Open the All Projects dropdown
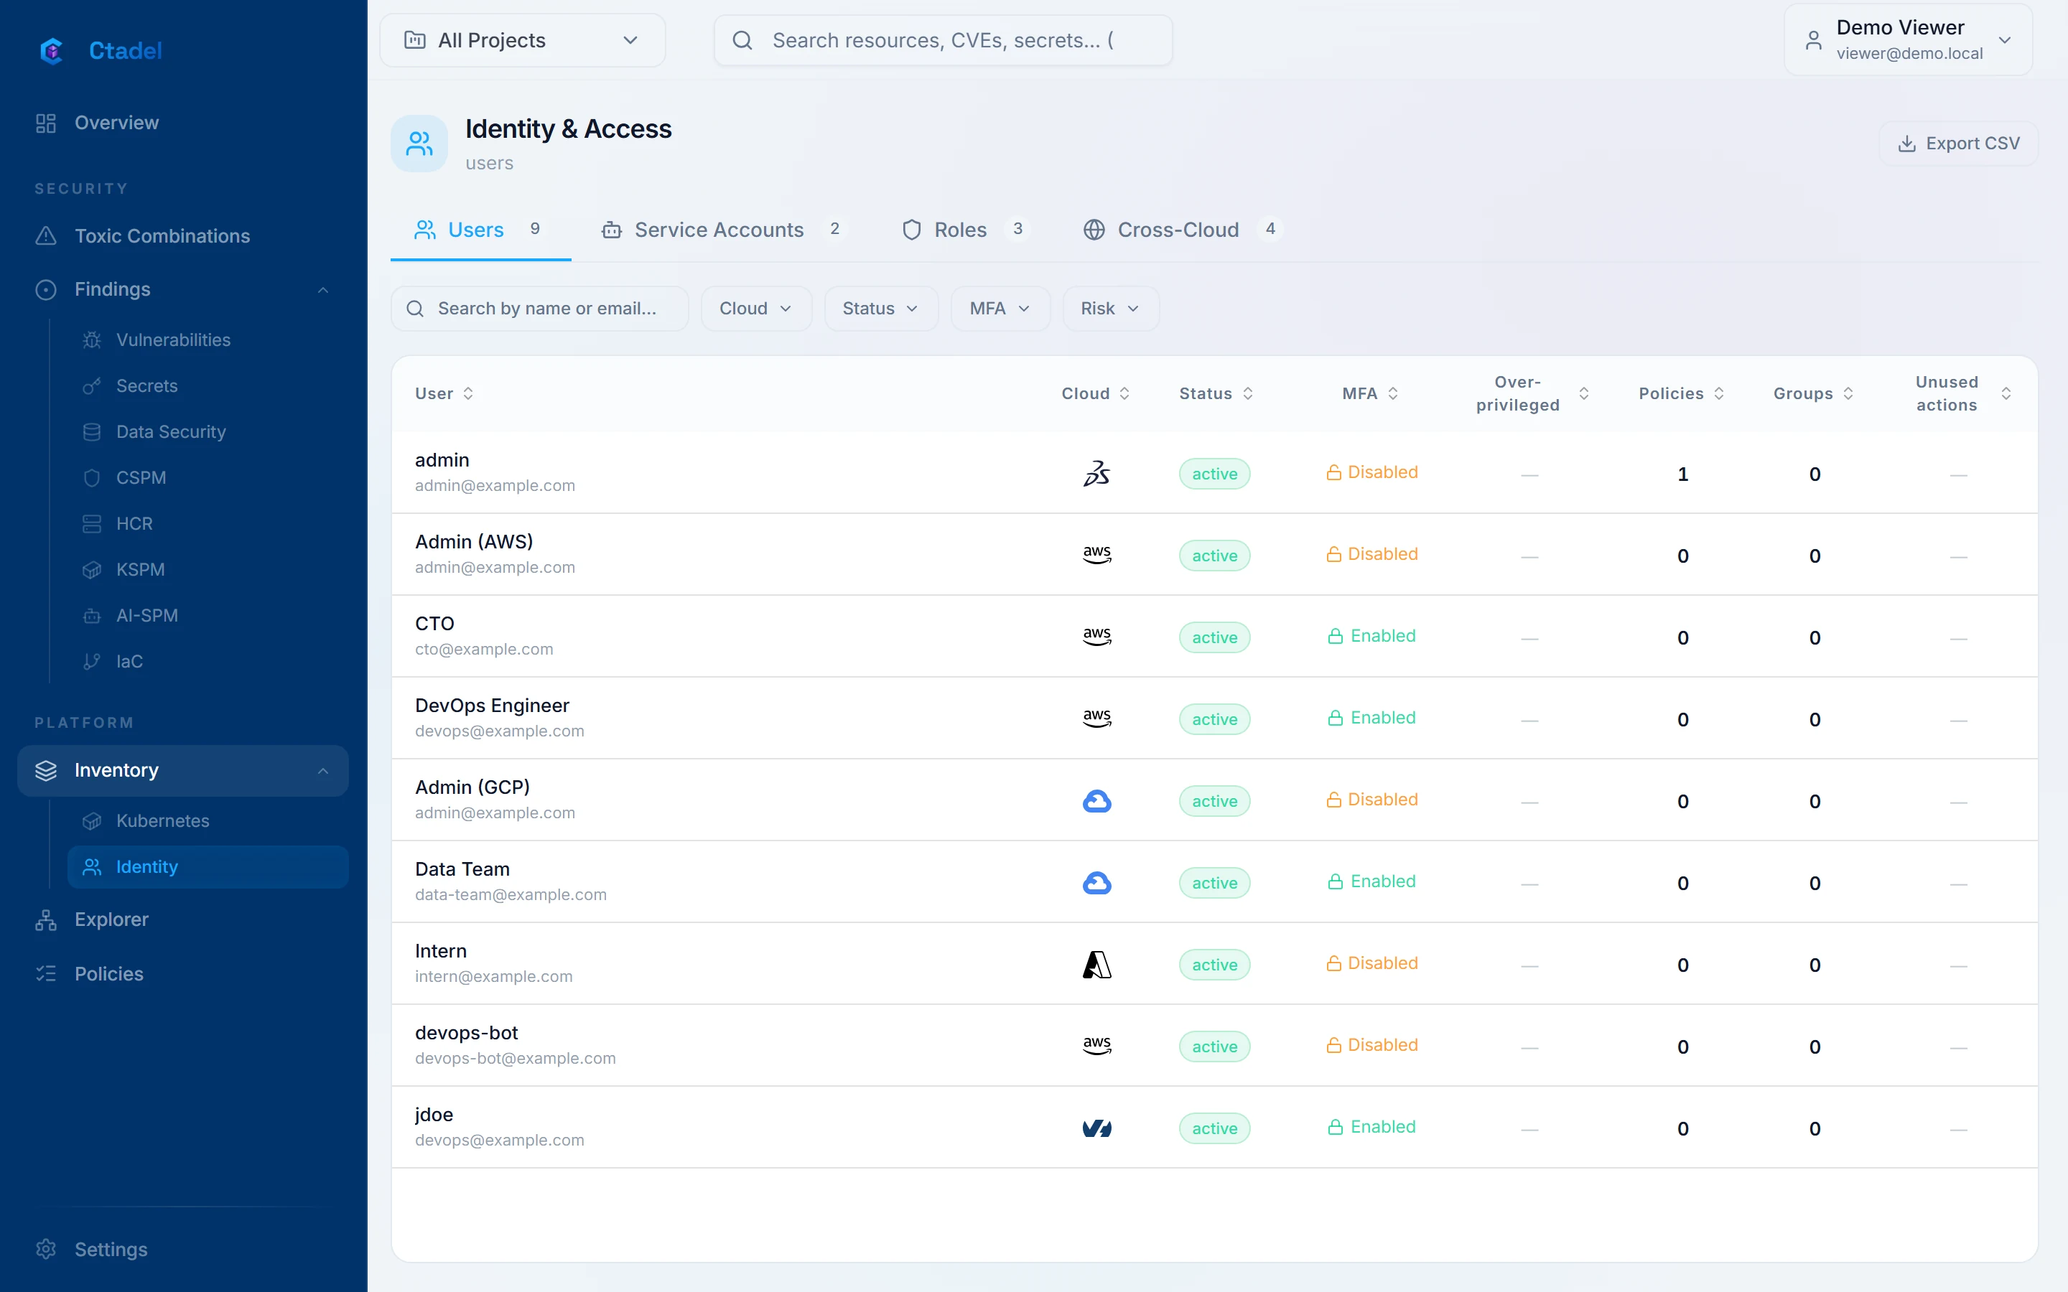Image resolution: width=2068 pixels, height=1292 pixels. click(x=522, y=40)
